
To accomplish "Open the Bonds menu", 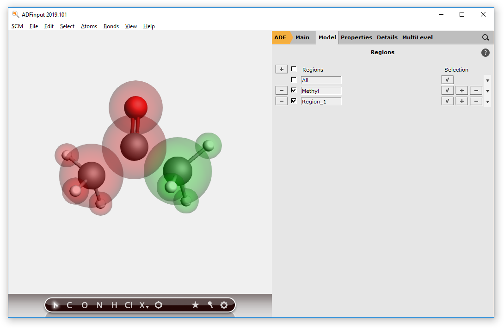I will point(111,26).
